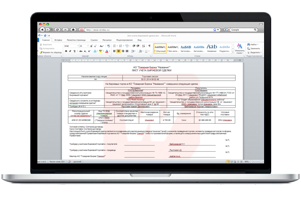Screen dimensions: 301x197
Task: Apply subscript formatting
Action: (x=85, y=51)
